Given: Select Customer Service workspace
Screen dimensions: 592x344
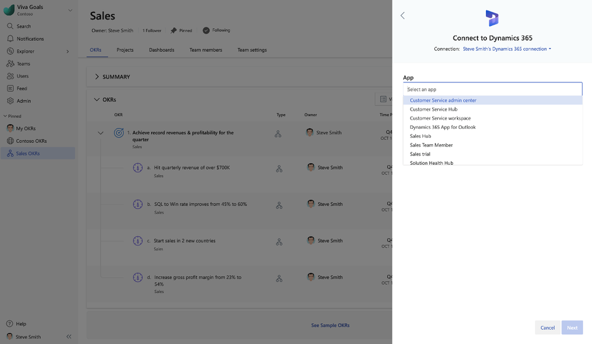Looking at the screenshot, I should (492, 118).
